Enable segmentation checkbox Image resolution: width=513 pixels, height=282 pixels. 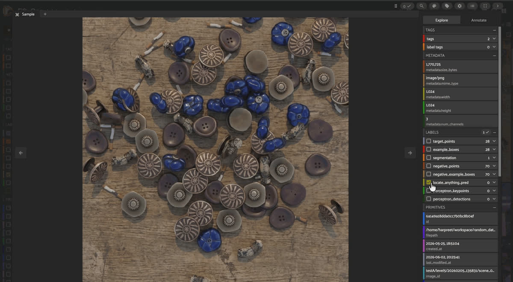429,158
